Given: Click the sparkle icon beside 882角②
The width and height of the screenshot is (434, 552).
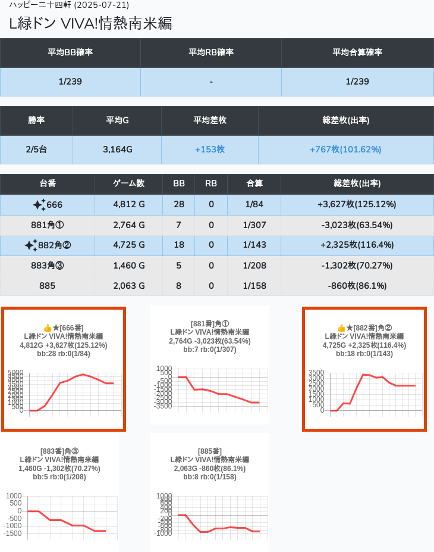Looking at the screenshot, I should [31, 245].
